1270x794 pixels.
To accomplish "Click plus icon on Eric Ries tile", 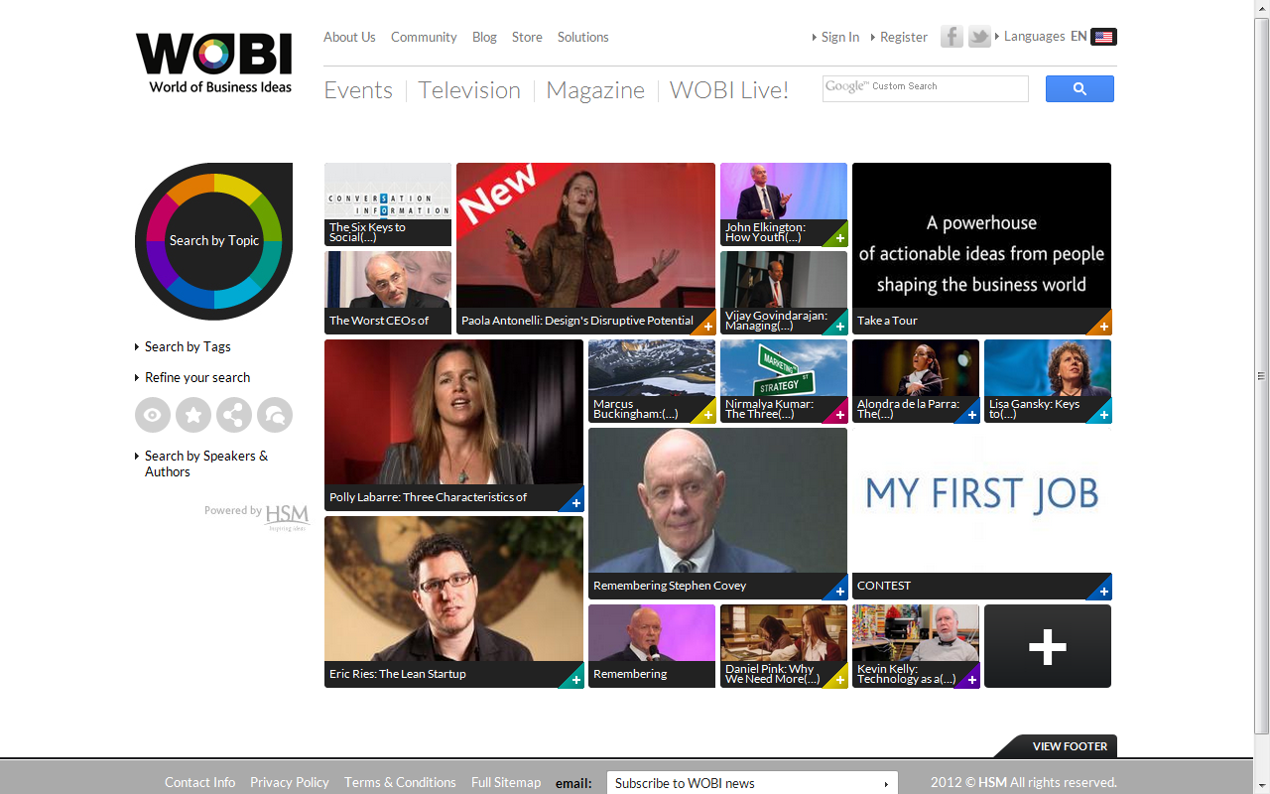I will point(575,680).
